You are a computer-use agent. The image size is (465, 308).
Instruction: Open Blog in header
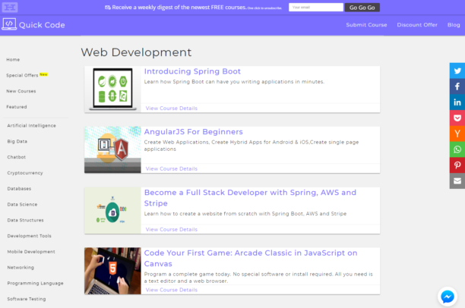point(454,25)
